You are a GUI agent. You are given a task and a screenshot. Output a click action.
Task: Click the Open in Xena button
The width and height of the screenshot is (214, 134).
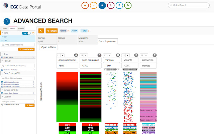click(x=49, y=48)
